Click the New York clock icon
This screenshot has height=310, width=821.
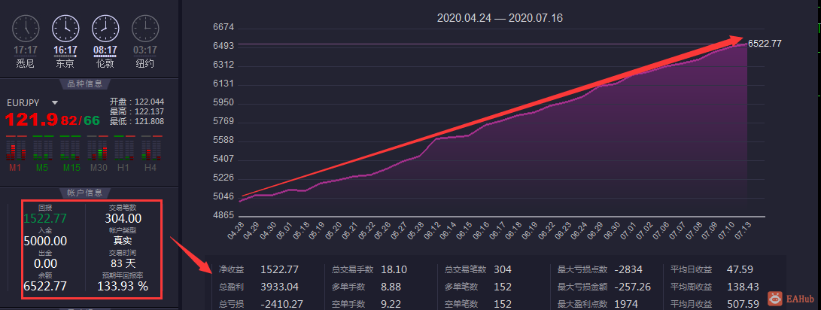pyautogui.click(x=145, y=29)
